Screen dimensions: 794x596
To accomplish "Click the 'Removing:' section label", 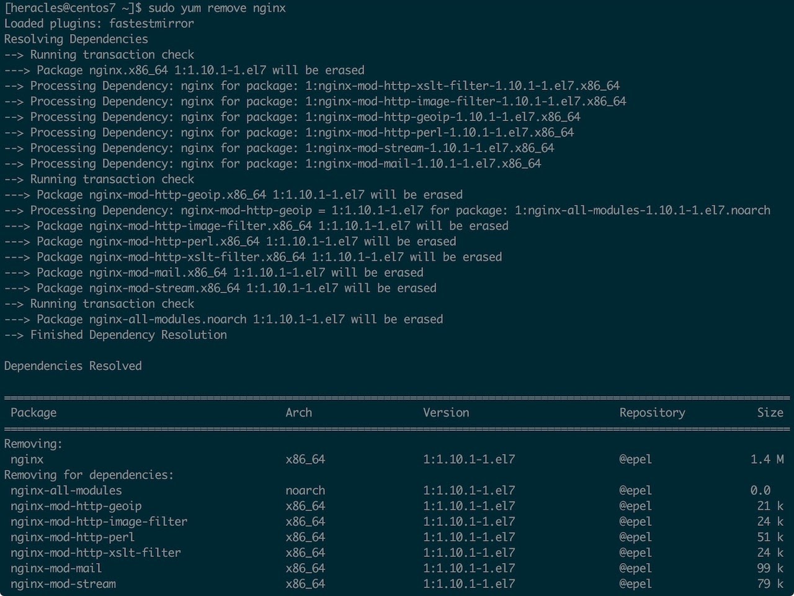I will coord(33,443).
